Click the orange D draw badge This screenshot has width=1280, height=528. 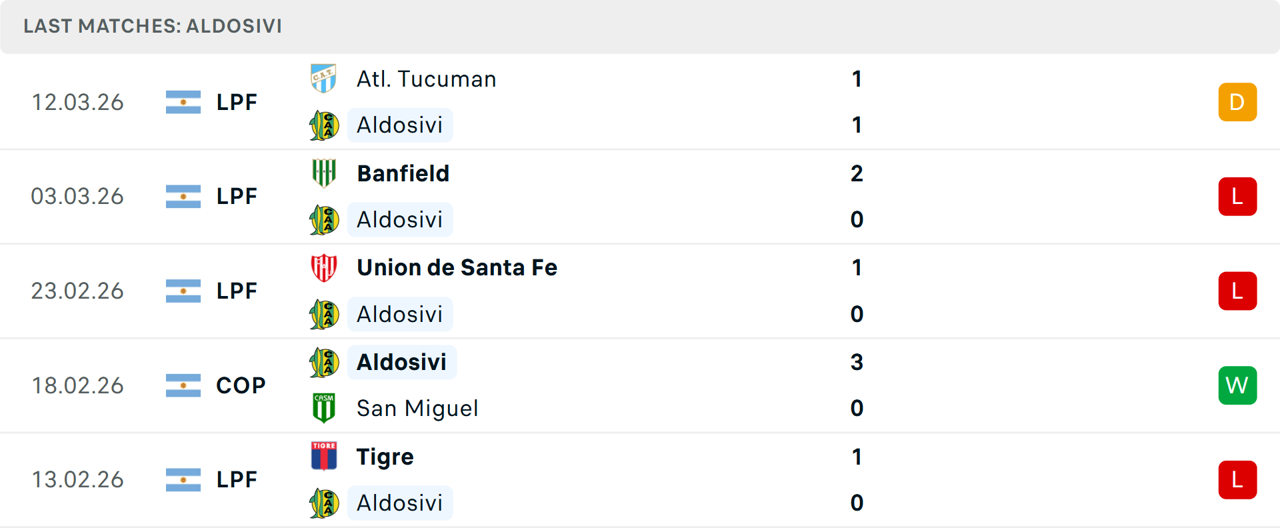pyautogui.click(x=1237, y=102)
